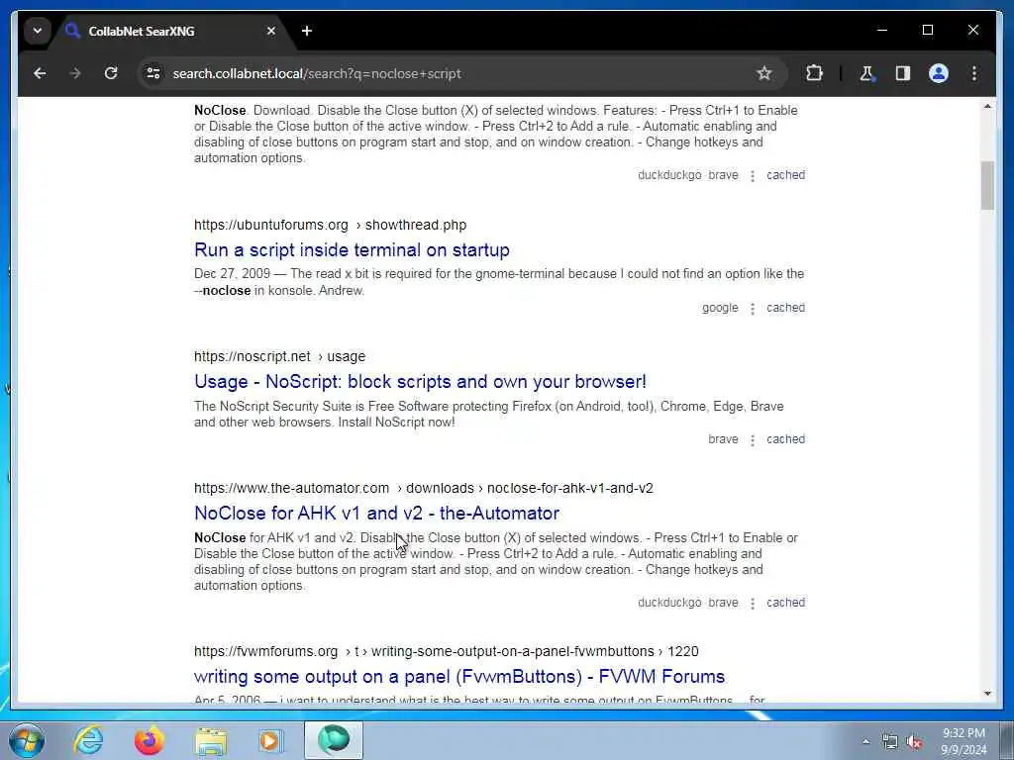Image resolution: width=1014 pixels, height=760 pixels.
Task: Open the muted volume tray icon
Action: [914, 742]
